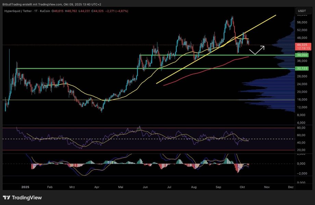Click the TradingView logo icon
Viewport: 315px width, 205px height.
coord(7,197)
